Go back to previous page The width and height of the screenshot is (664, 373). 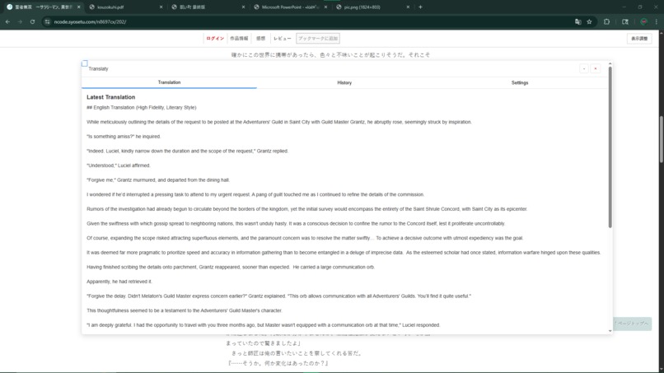click(7, 21)
